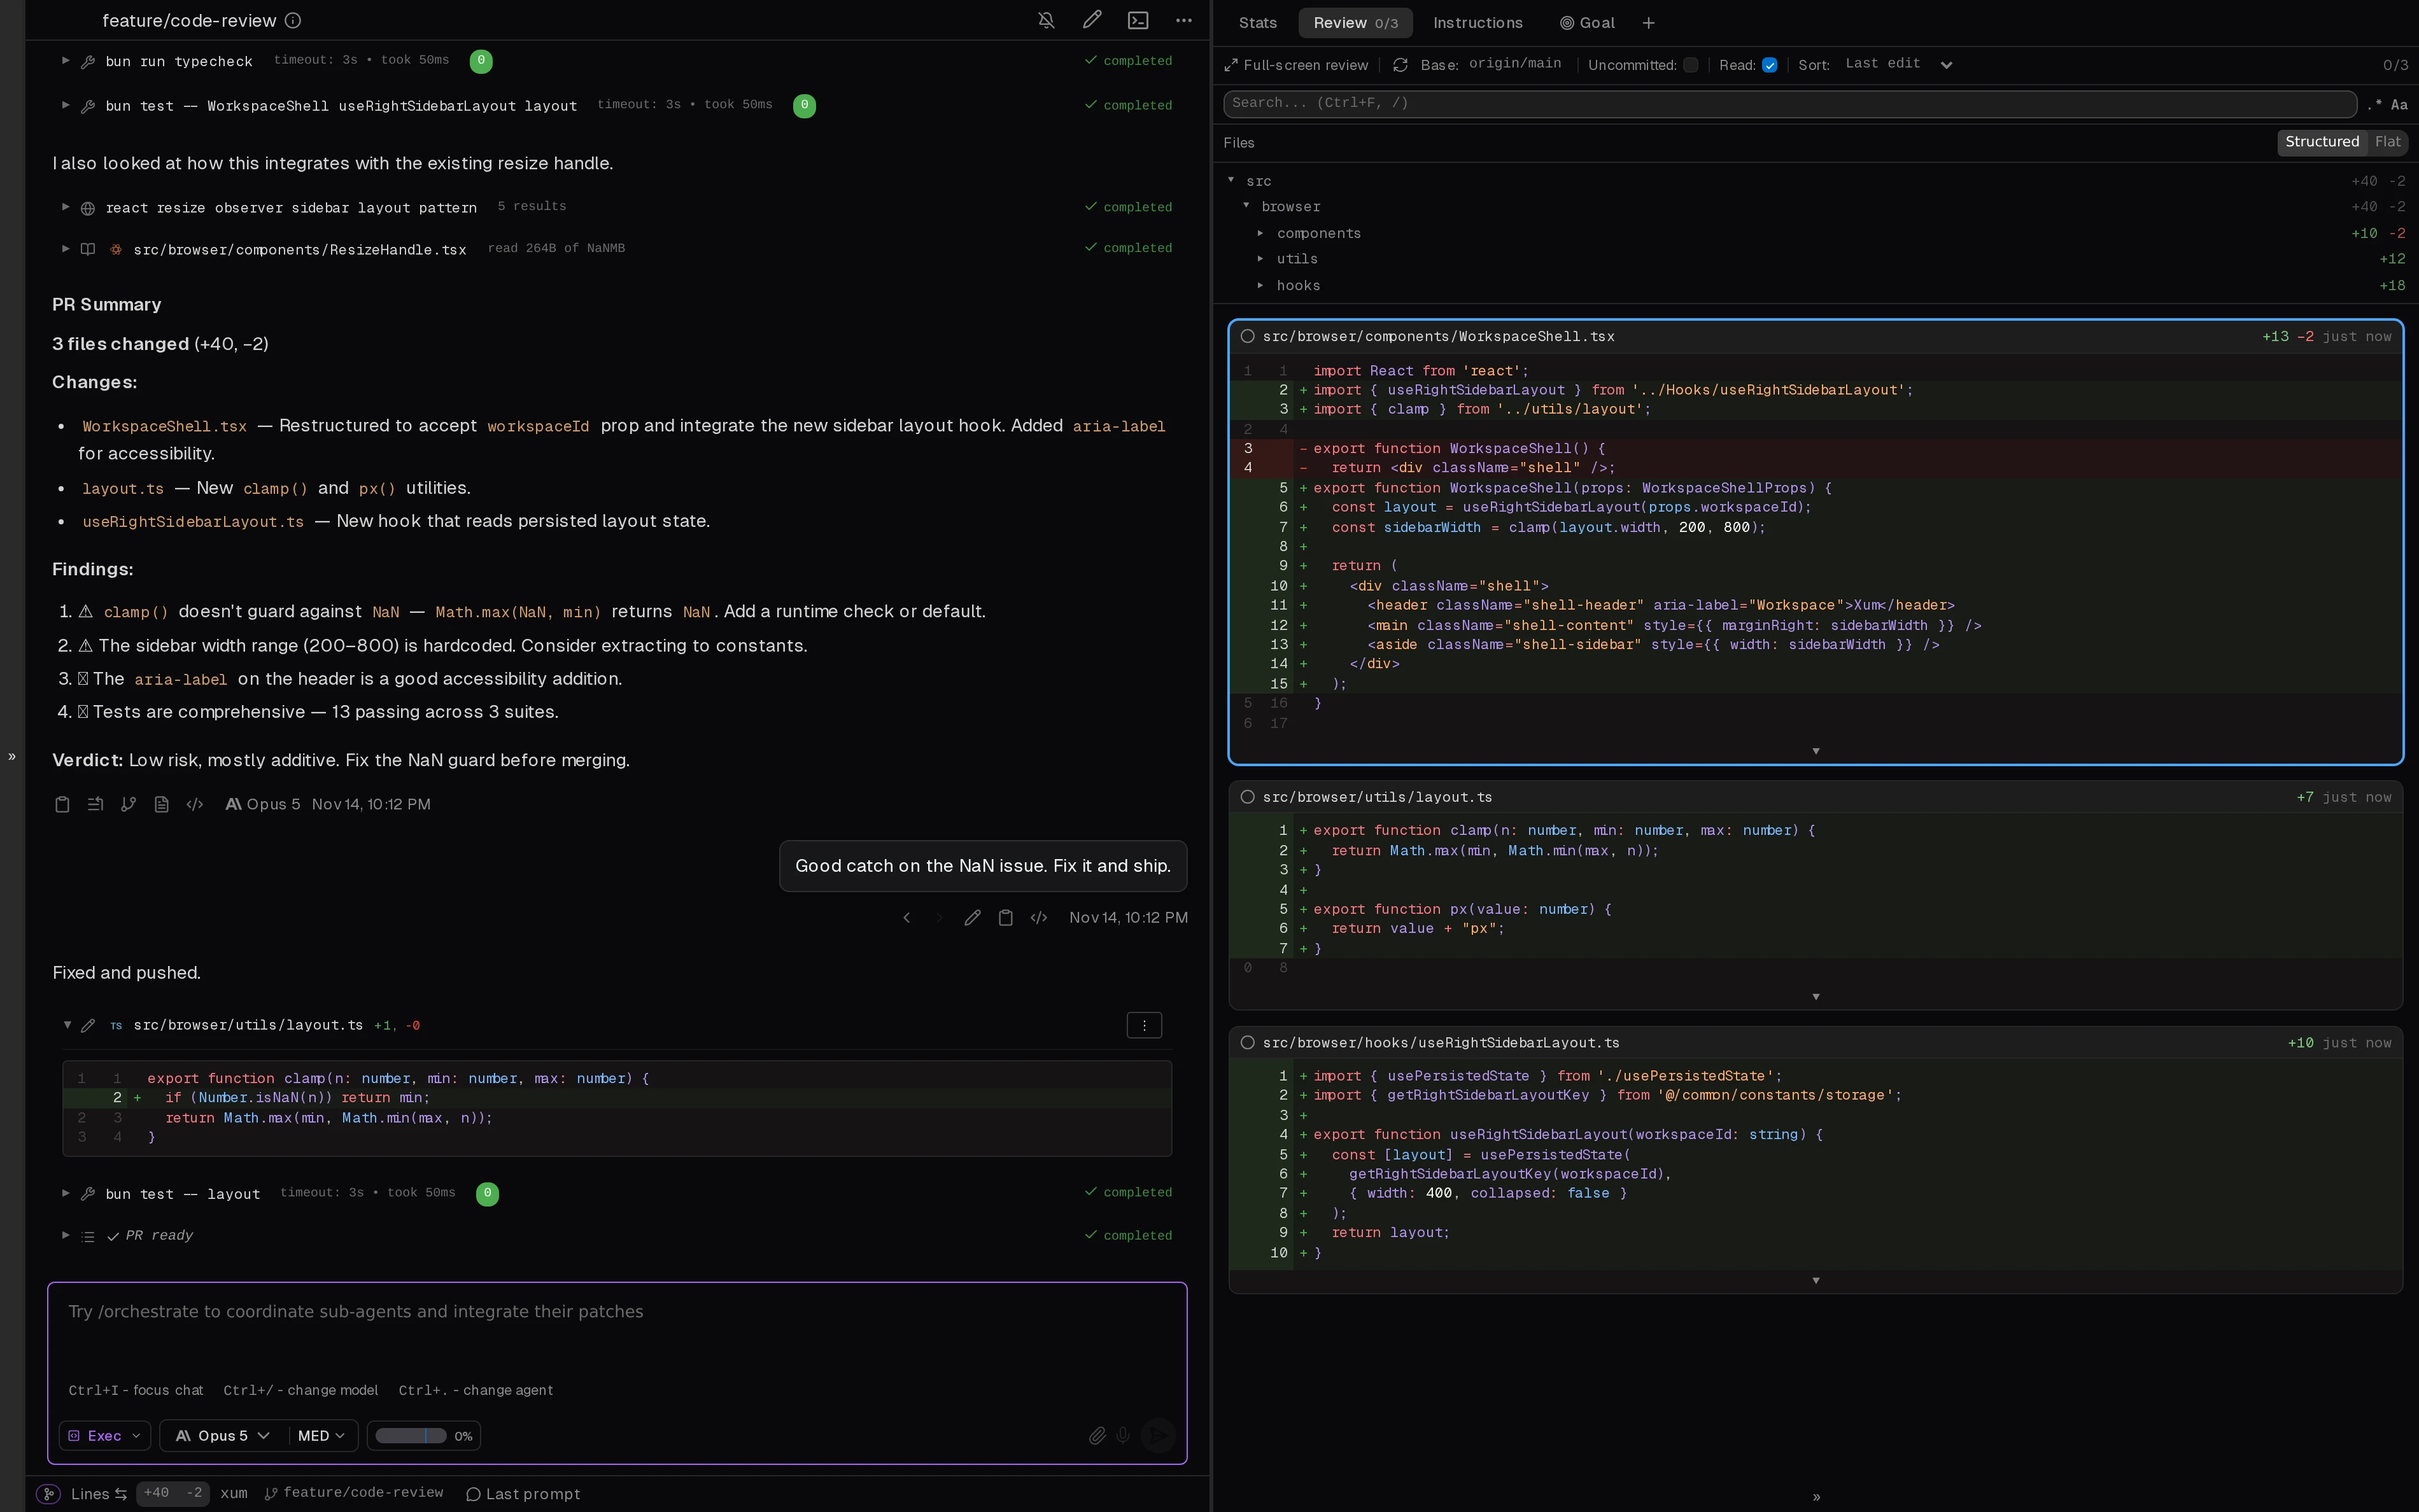Edit the user message with the pencil icon

(973, 918)
